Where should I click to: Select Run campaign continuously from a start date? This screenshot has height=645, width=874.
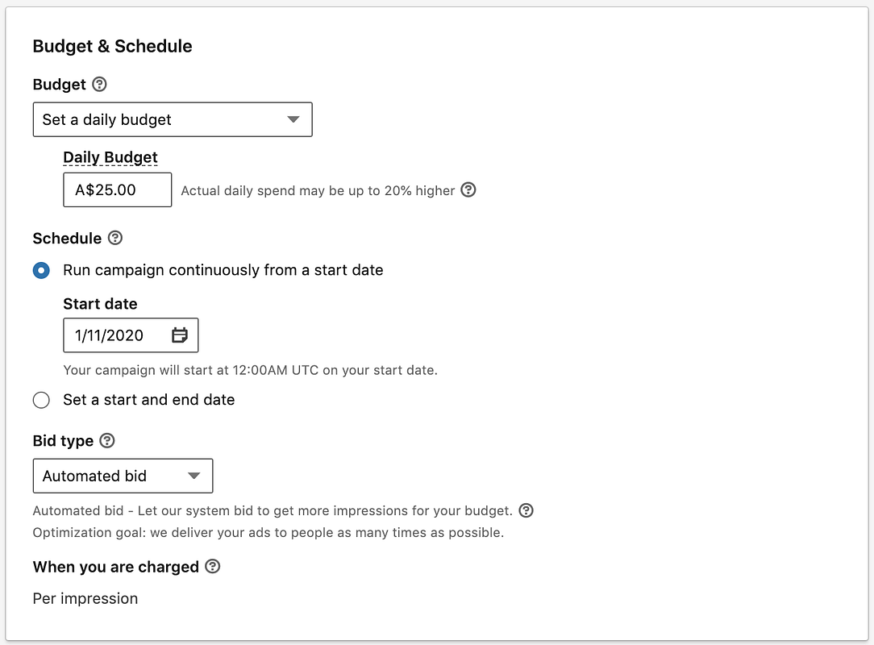click(41, 270)
